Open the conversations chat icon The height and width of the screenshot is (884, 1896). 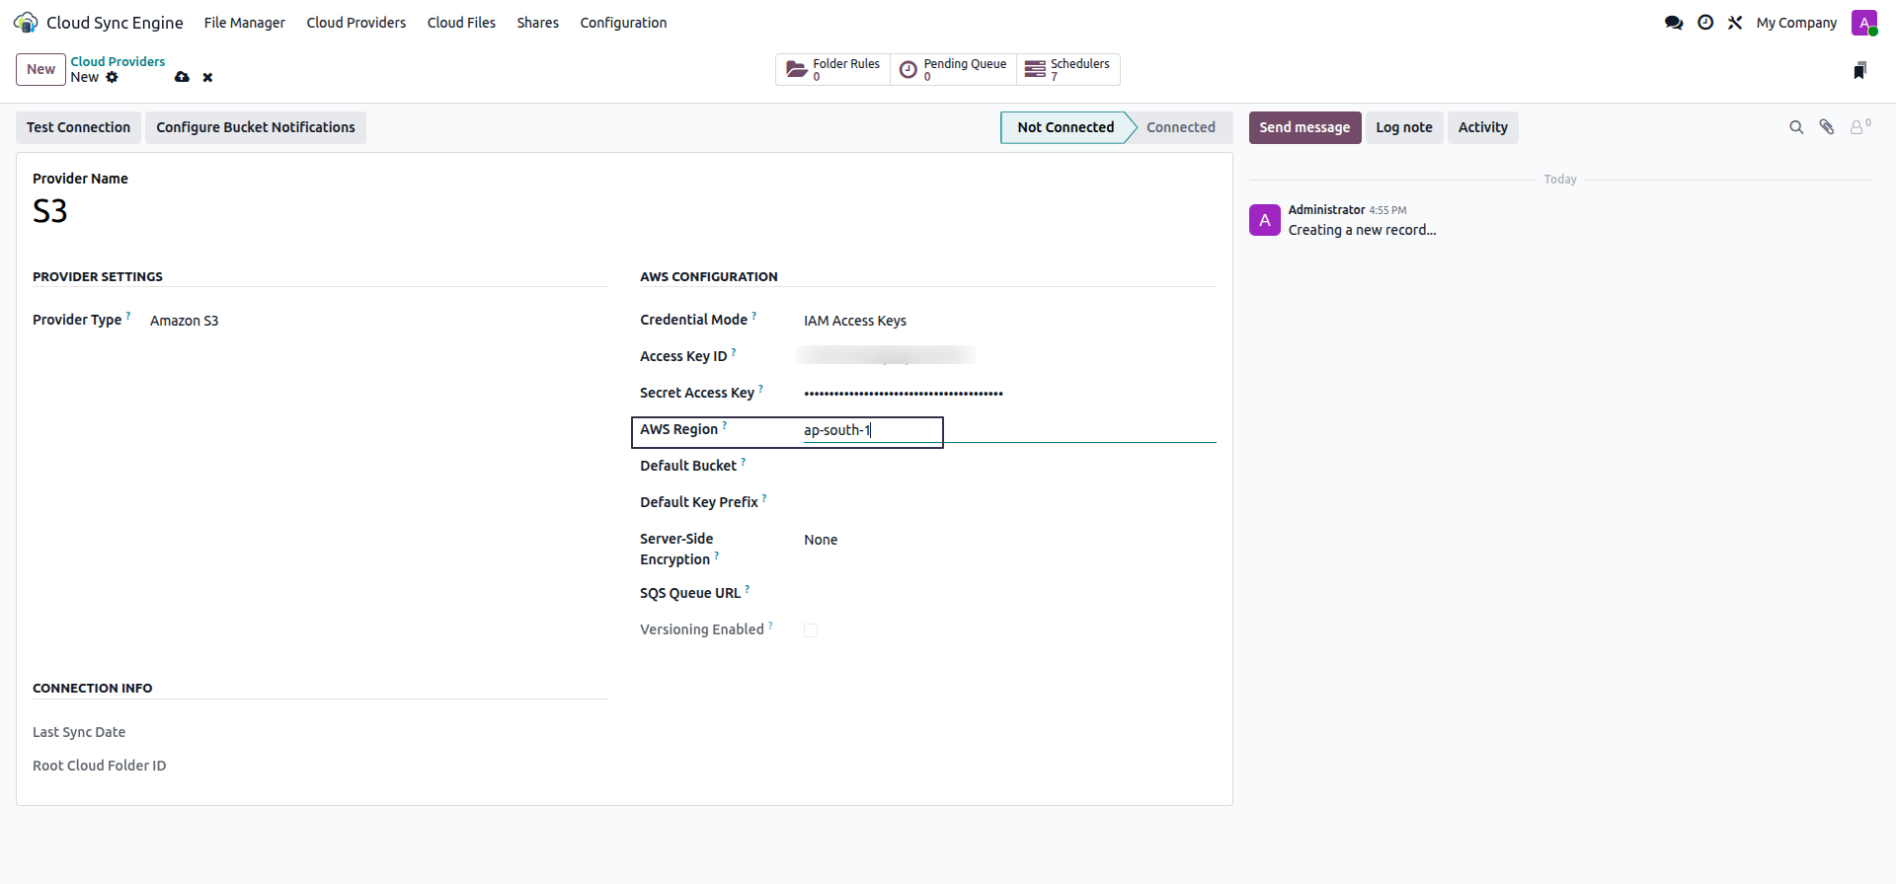(x=1674, y=23)
